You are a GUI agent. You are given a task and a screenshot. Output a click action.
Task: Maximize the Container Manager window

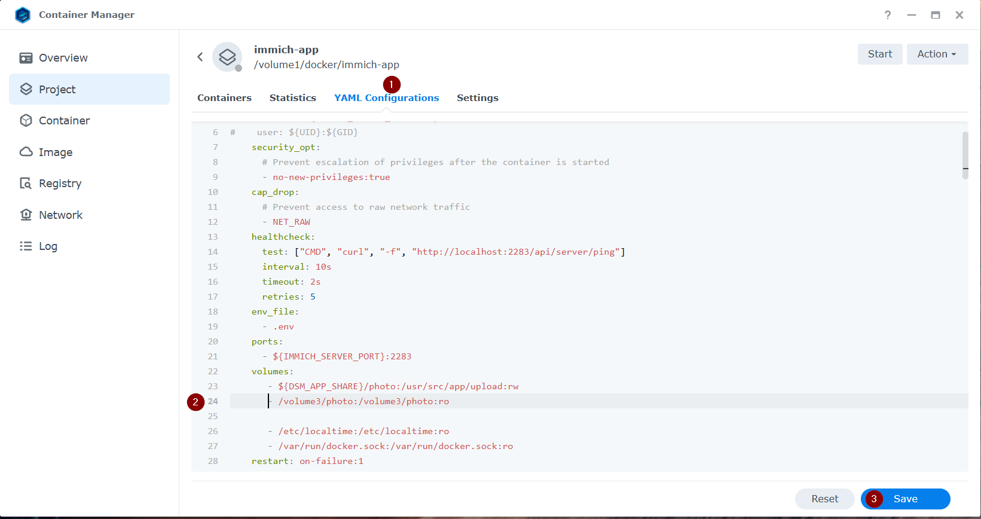point(936,15)
